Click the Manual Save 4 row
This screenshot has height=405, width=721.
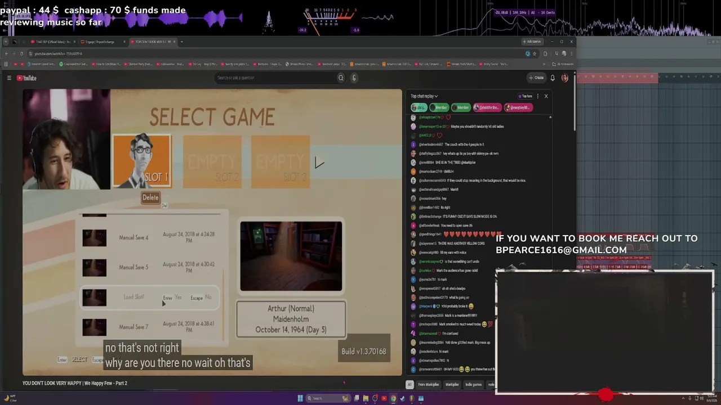click(151, 237)
